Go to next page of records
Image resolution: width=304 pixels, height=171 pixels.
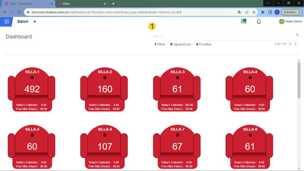(295, 44)
